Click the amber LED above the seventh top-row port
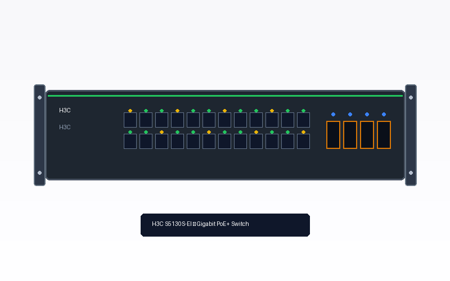Viewport: 450px width, 281px height. pyautogui.click(x=224, y=111)
